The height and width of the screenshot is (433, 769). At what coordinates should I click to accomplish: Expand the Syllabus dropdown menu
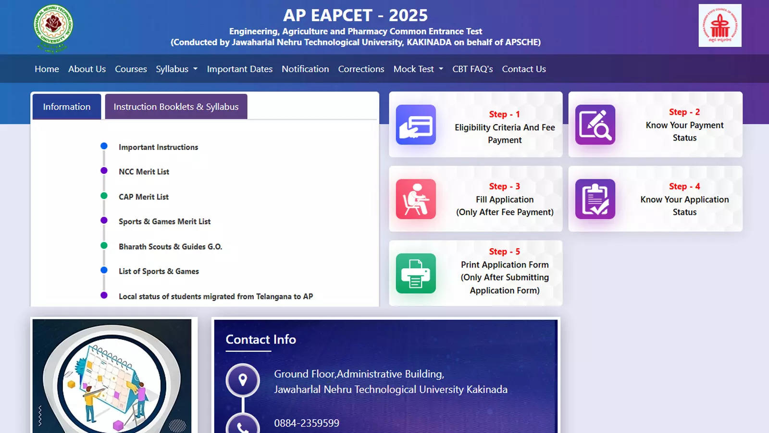pyautogui.click(x=176, y=69)
